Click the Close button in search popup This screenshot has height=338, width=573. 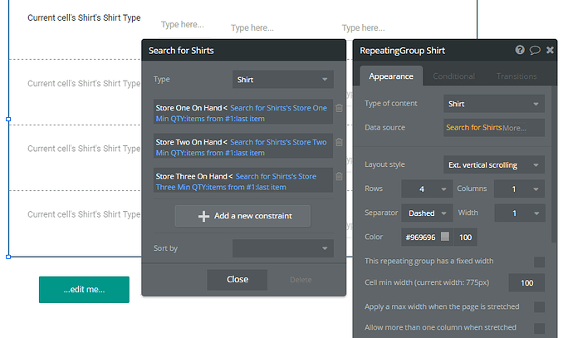click(238, 279)
